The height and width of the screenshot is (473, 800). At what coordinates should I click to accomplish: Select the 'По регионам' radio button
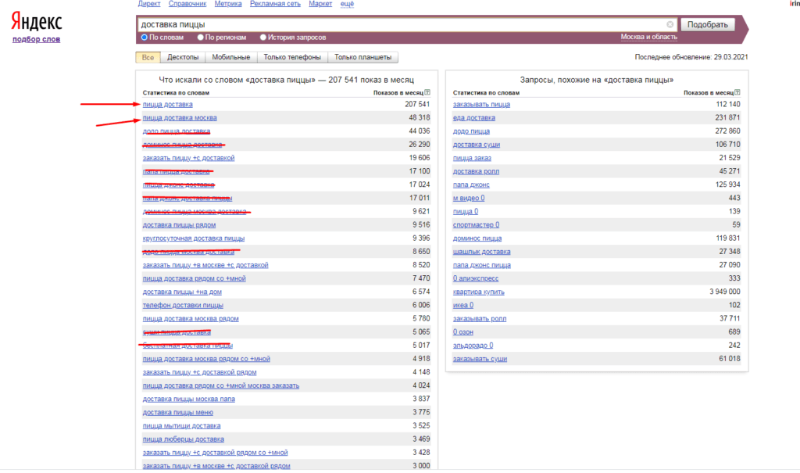click(201, 37)
